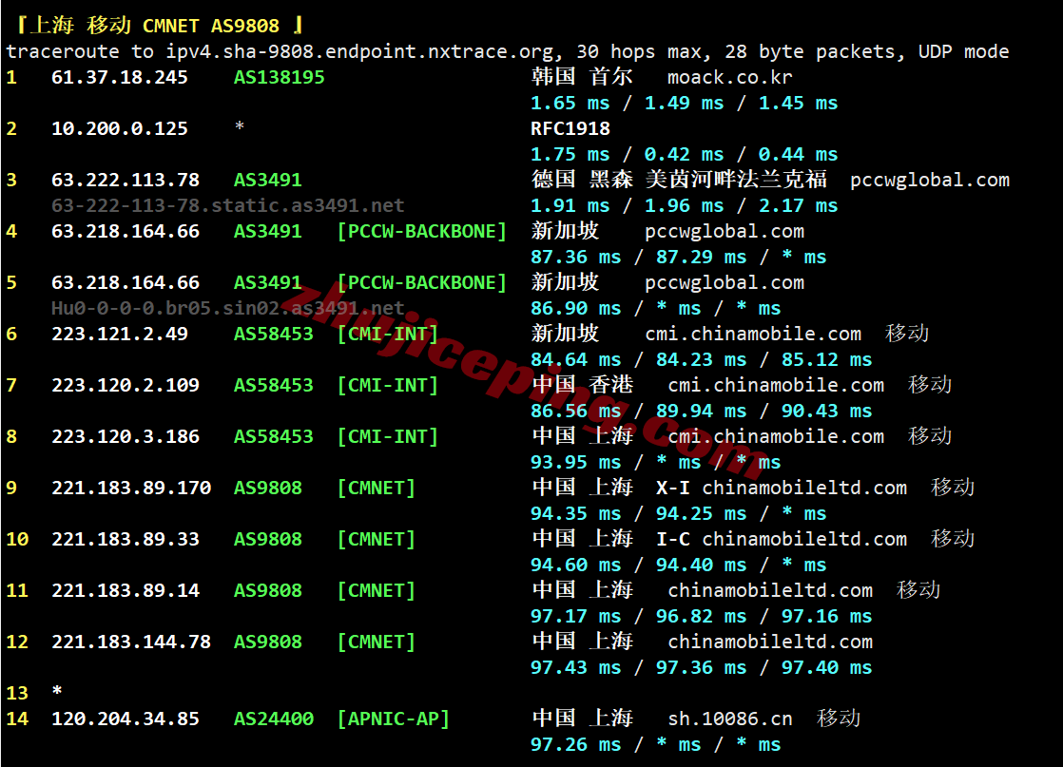Click latency value 86.90 ms in hop 5
Screen dimensions: 1063x767
coord(575,308)
